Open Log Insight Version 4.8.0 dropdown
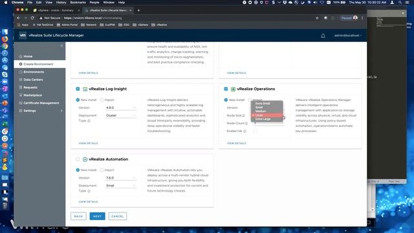This screenshot has width=414, height=233. 121,108
